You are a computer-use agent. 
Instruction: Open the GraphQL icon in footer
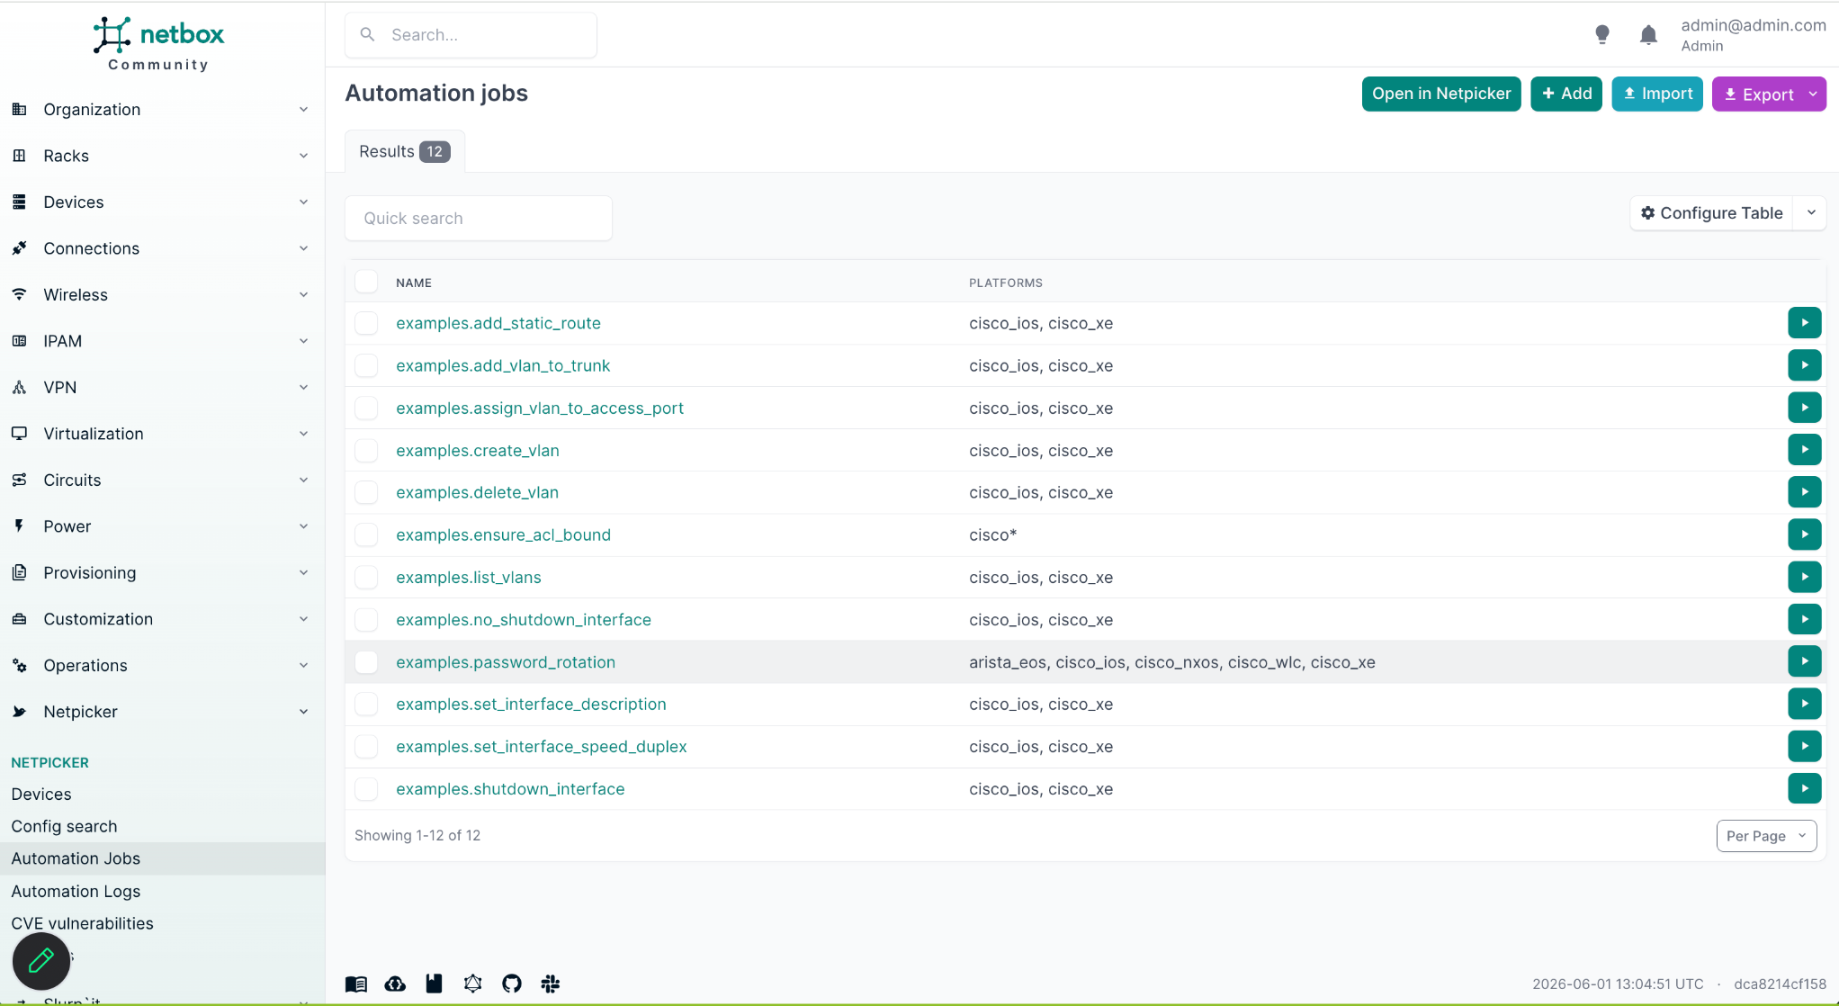tap(472, 984)
